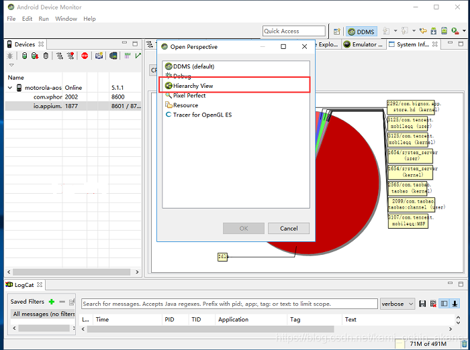470x350 pixels.
Task: Select the io.appium process row
Action: pyautogui.click(x=73, y=107)
